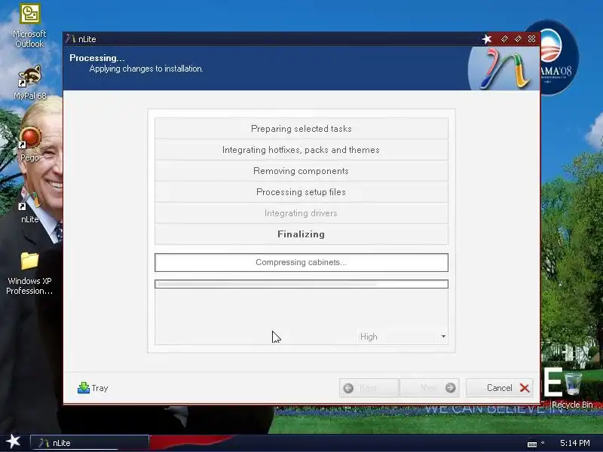
Task: Click the keyboard icon in system tray
Action: point(532,444)
